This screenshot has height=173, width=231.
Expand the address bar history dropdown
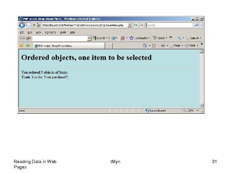pos(130,25)
